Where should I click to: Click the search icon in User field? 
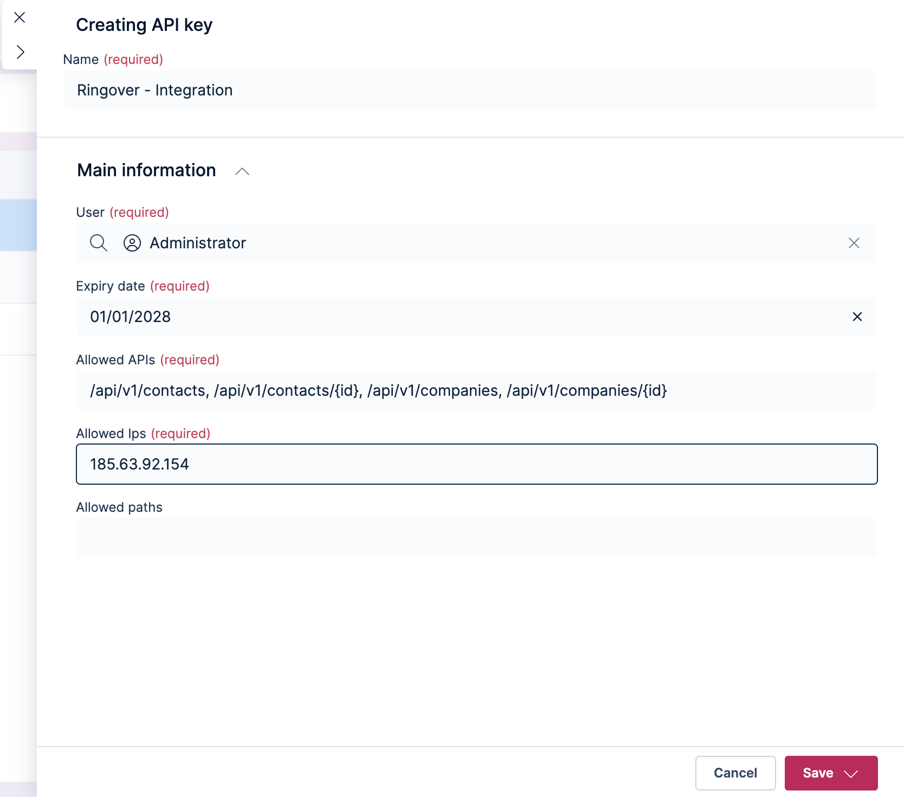click(99, 243)
